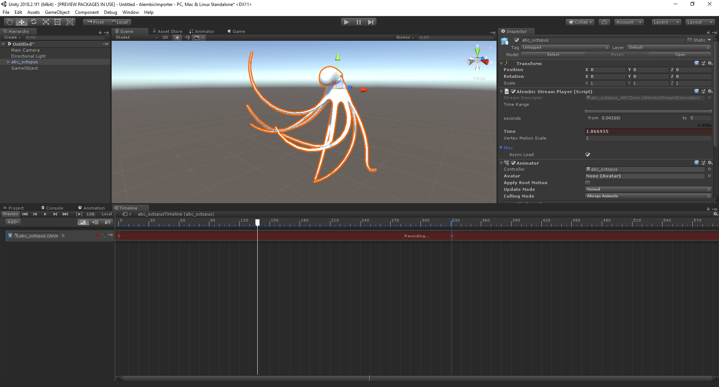Select the Rotate tool
The height and width of the screenshot is (387, 719).
coord(34,22)
